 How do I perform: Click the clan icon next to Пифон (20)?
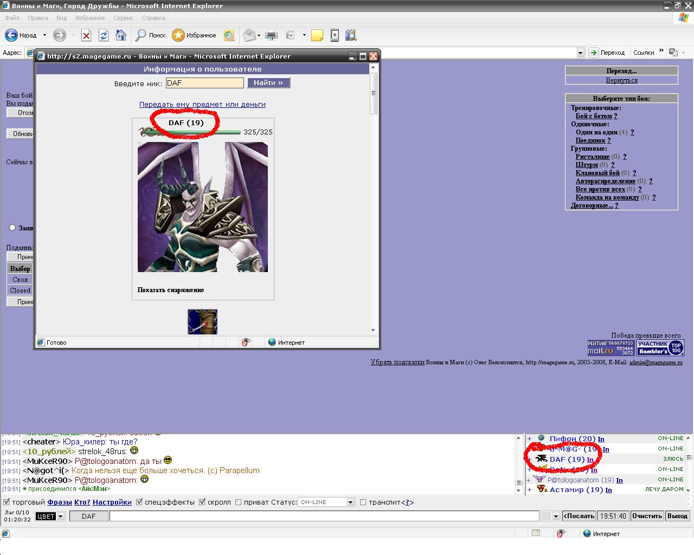(x=541, y=438)
